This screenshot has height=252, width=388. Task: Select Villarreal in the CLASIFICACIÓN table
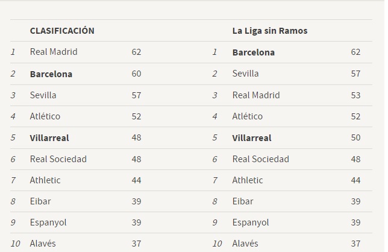coord(49,137)
